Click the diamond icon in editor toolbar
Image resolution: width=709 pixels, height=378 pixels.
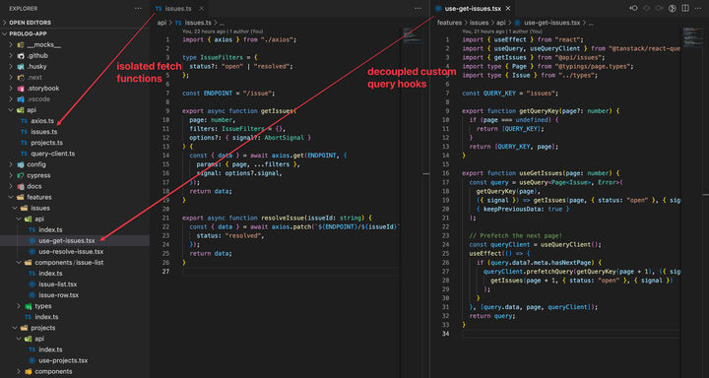[647, 8]
